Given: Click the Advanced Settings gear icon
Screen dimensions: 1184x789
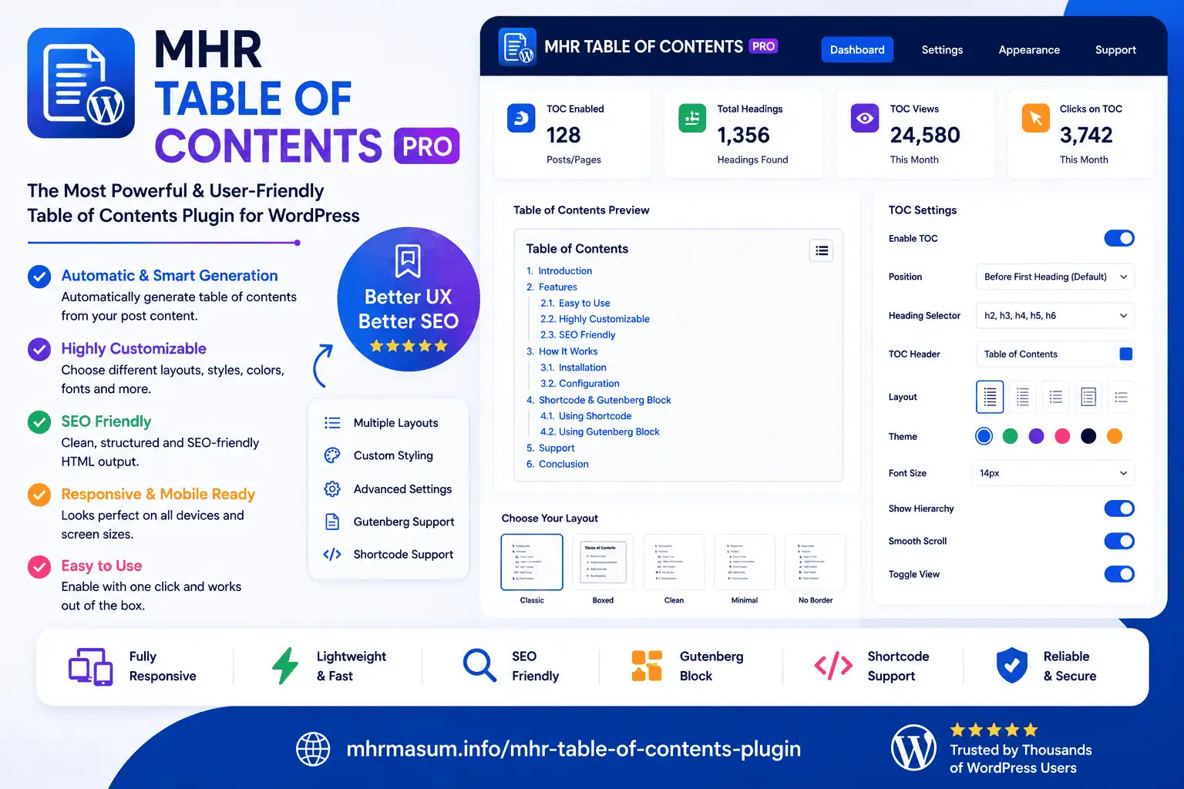Looking at the screenshot, I should click(332, 489).
